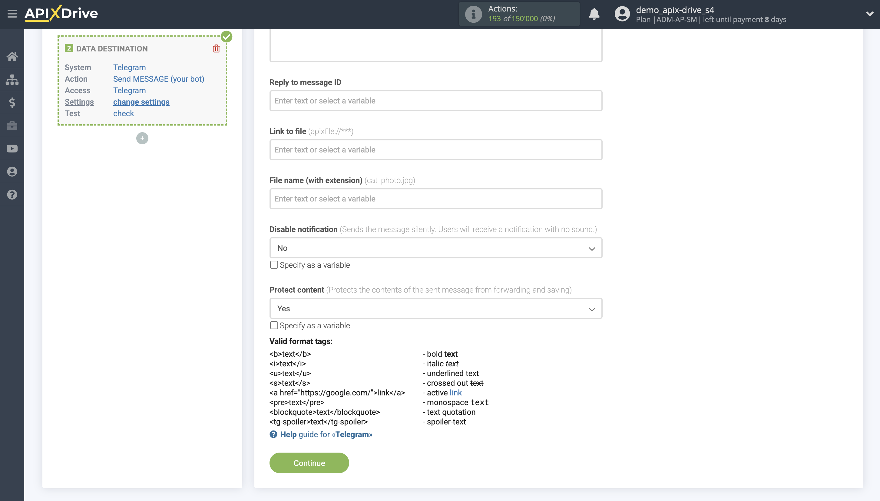Open the hamburger menu
880x501 pixels.
[12, 14]
